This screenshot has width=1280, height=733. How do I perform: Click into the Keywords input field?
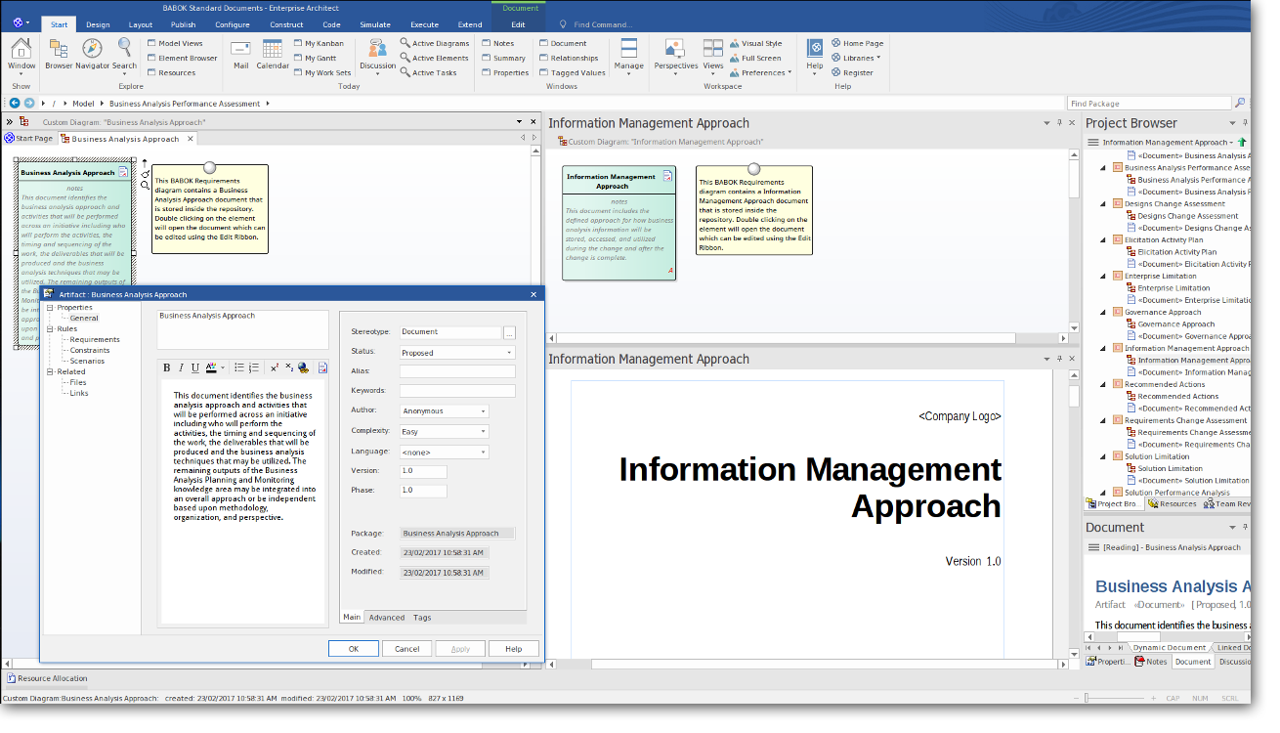pos(456,391)
